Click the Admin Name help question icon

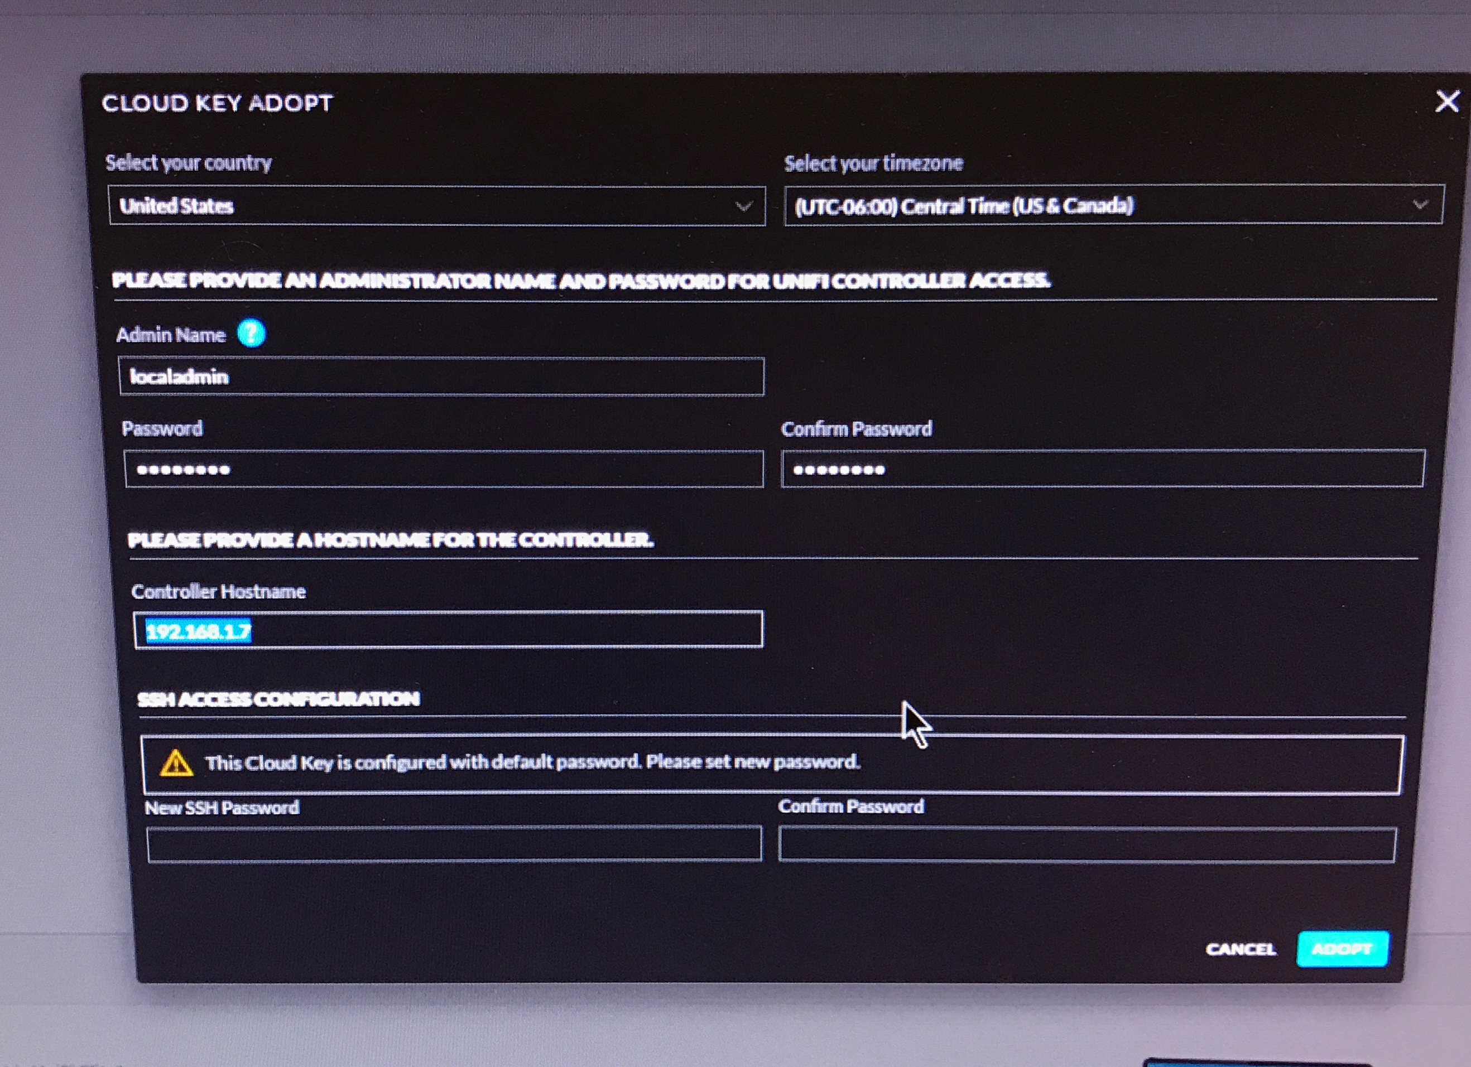click(251, 334)
